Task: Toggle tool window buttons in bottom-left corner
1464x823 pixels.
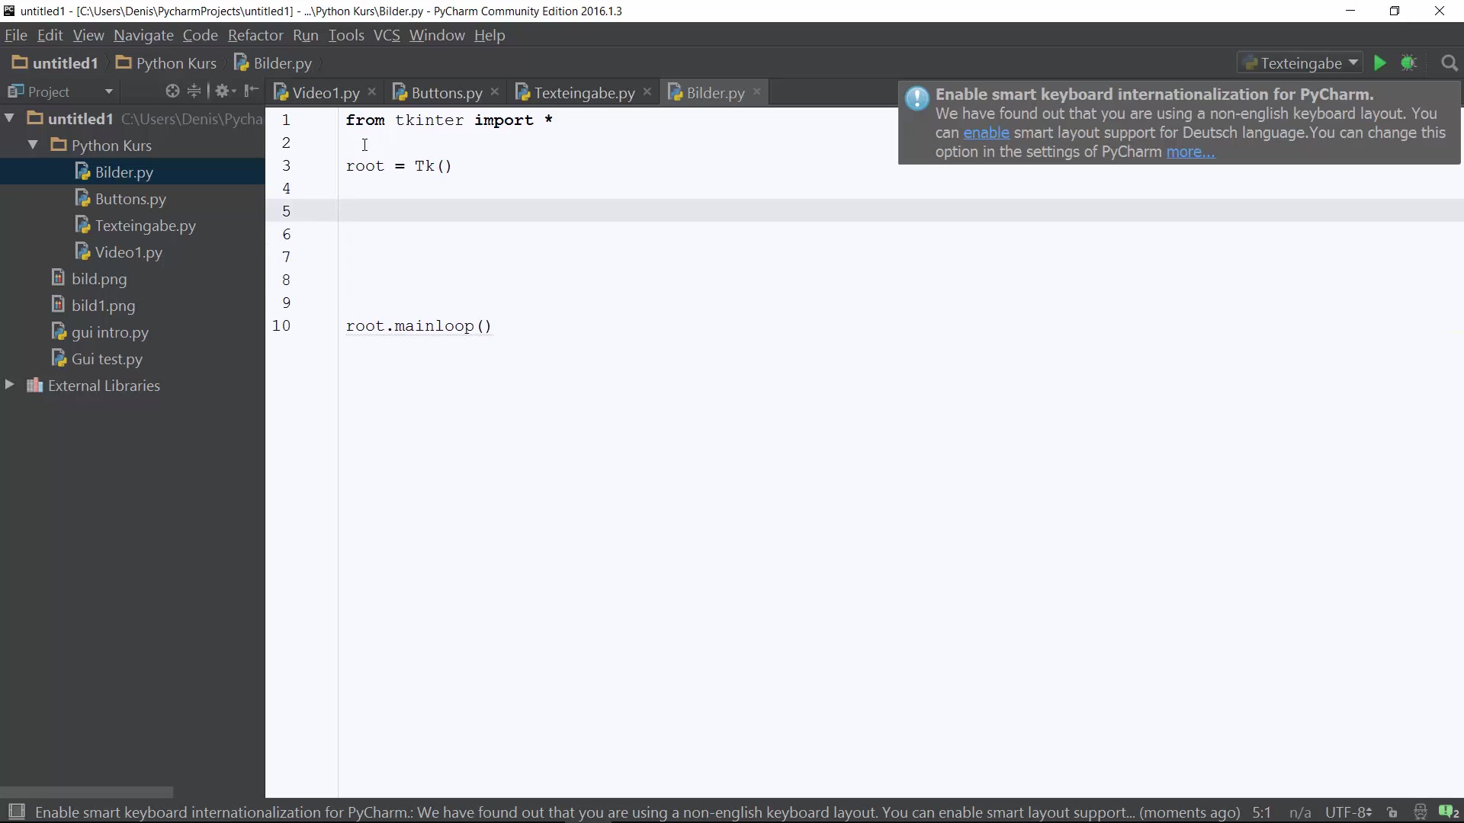Action: [x=16, y=812]
